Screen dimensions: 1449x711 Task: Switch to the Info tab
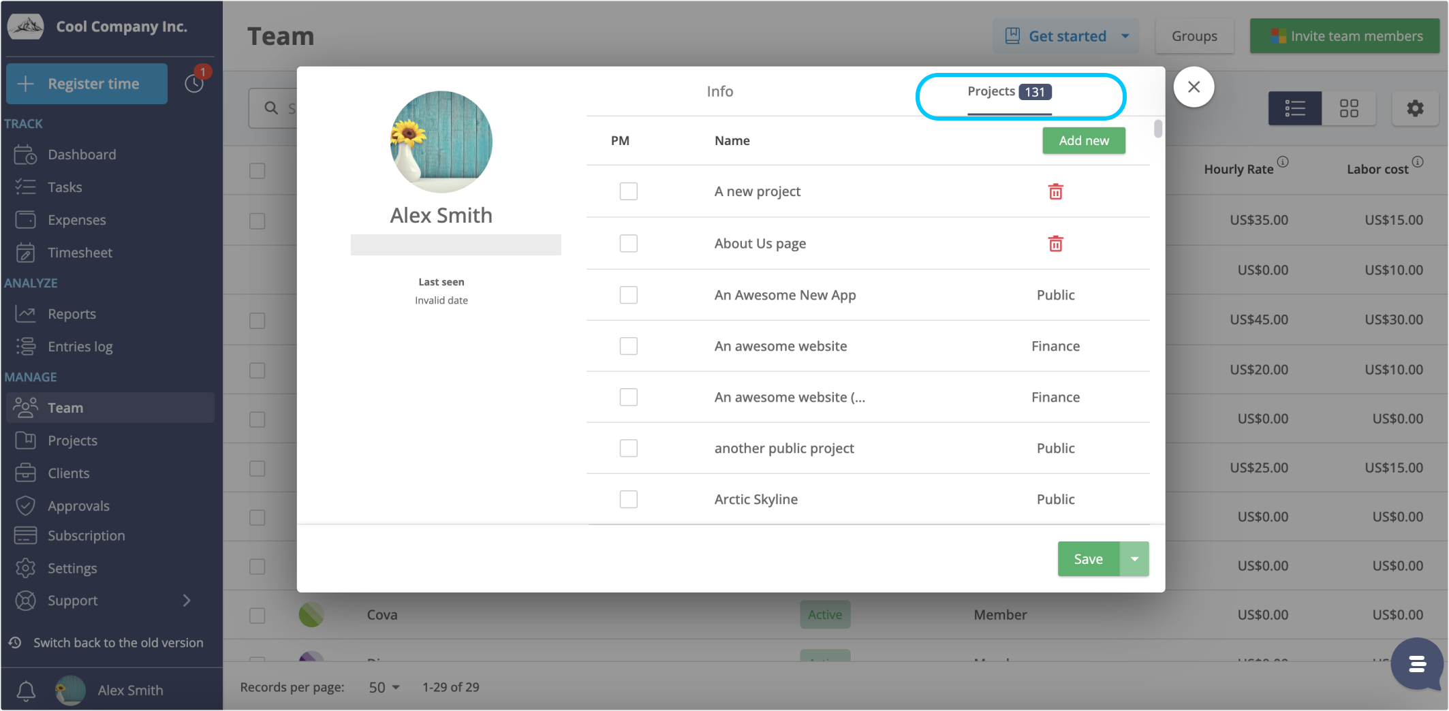click(719, 91)
